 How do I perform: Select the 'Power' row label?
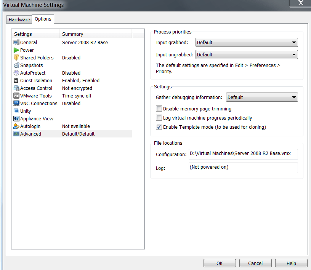click(27, 50)
